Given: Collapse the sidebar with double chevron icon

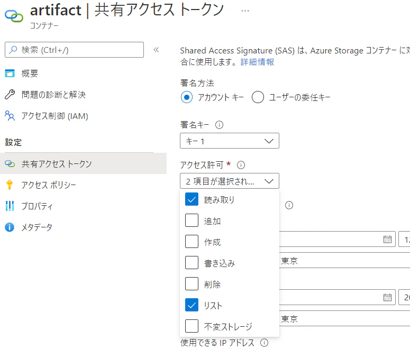Looking at the screenshot, I should 156,50.
